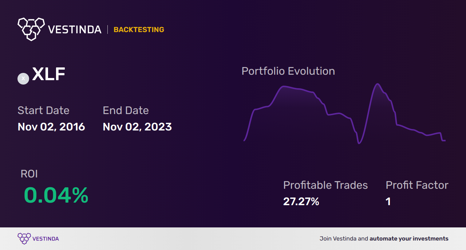The image size is (466, 250).
Task: Click the profit factor value 1
Action: pyautogui.click(x=388, y=202)
